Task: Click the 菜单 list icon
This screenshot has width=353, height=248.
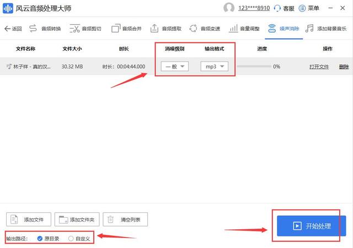Action: click(302, 8)
